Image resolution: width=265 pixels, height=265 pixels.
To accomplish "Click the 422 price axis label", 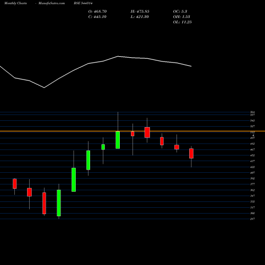I will point(252,167).
